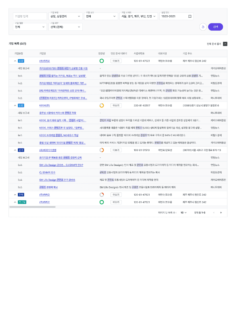Open the 네이버 프리미엄 콘텐츠, MZ세대가 핵심 link

(x=58, y=135)
